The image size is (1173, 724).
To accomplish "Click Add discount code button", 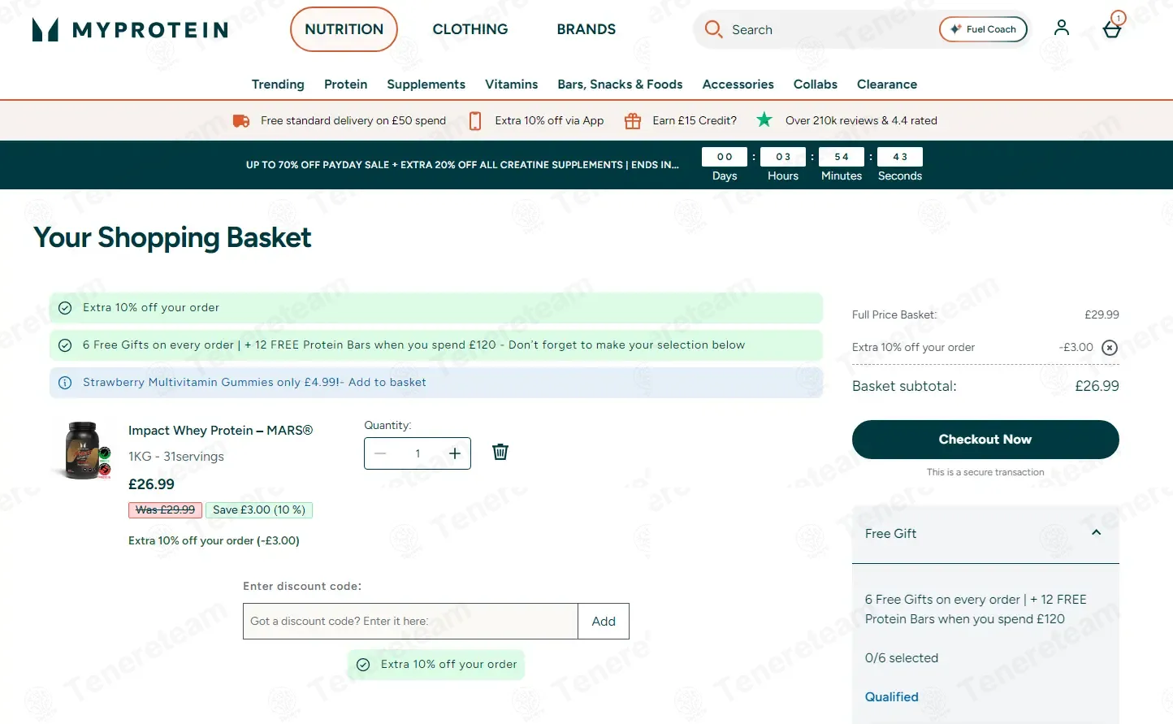I will point(604,622).
